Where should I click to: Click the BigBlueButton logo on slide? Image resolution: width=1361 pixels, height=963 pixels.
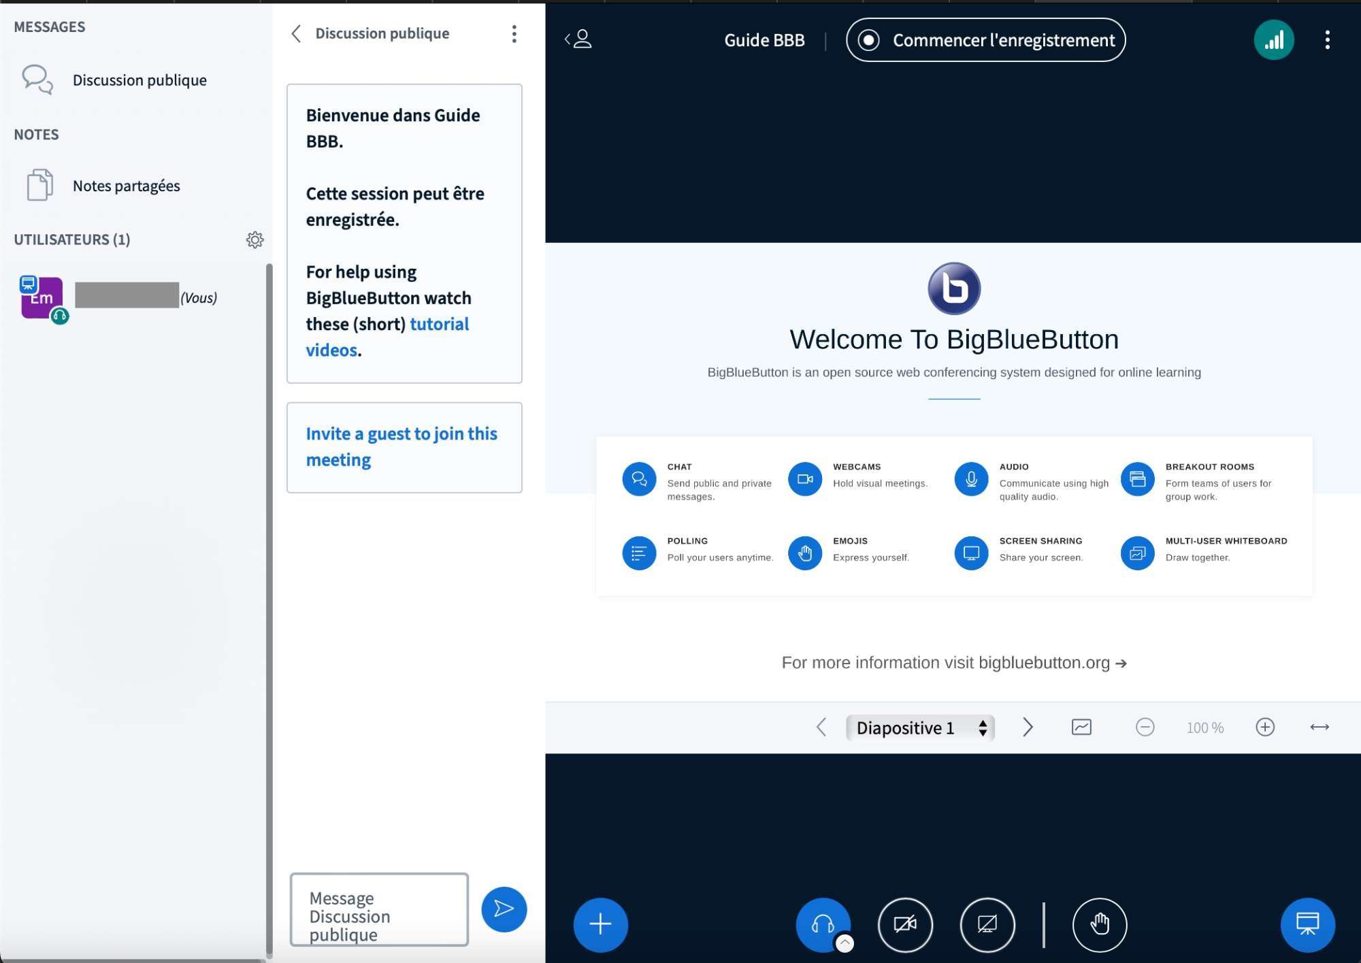[x=954, y=289]
